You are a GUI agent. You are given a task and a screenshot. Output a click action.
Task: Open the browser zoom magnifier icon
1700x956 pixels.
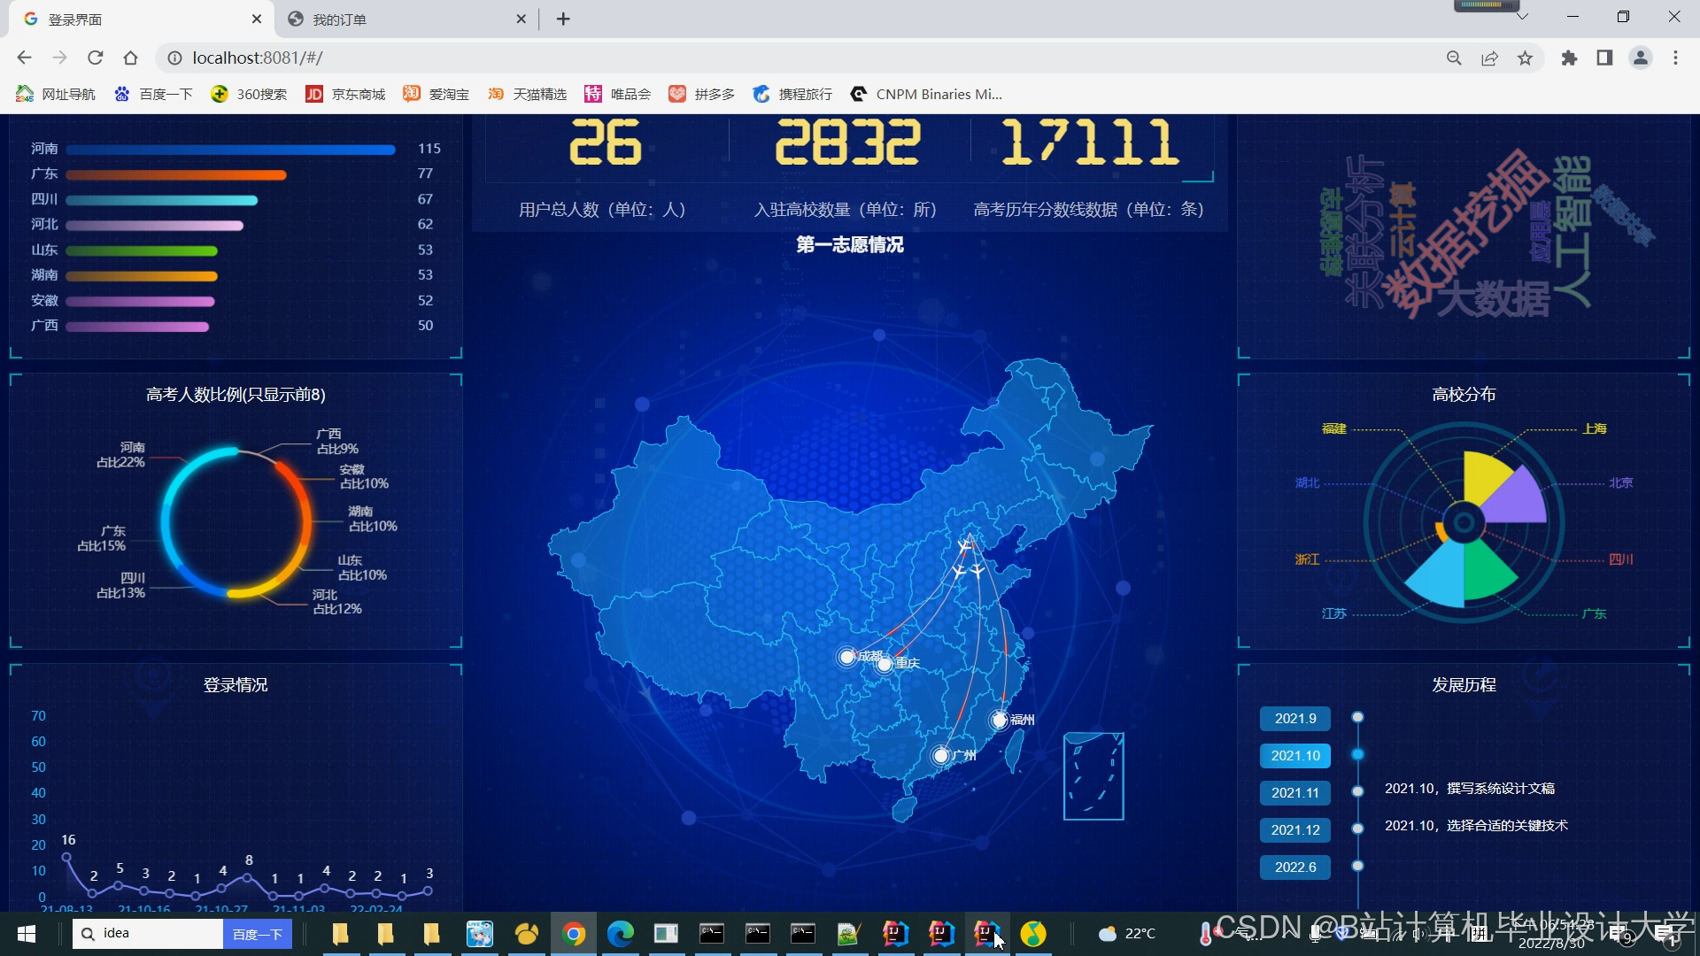tap(1454, 58)
